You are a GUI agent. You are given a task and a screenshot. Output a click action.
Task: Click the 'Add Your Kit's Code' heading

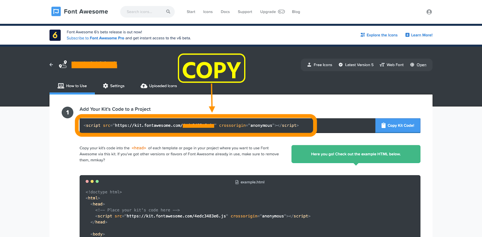click(x=115, y=109)
